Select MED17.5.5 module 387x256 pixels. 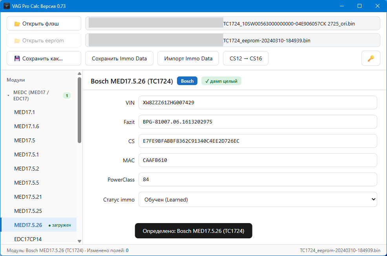[38, 183]
